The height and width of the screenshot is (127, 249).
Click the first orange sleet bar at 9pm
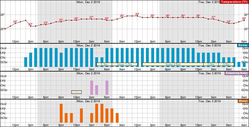click(61, 113)
